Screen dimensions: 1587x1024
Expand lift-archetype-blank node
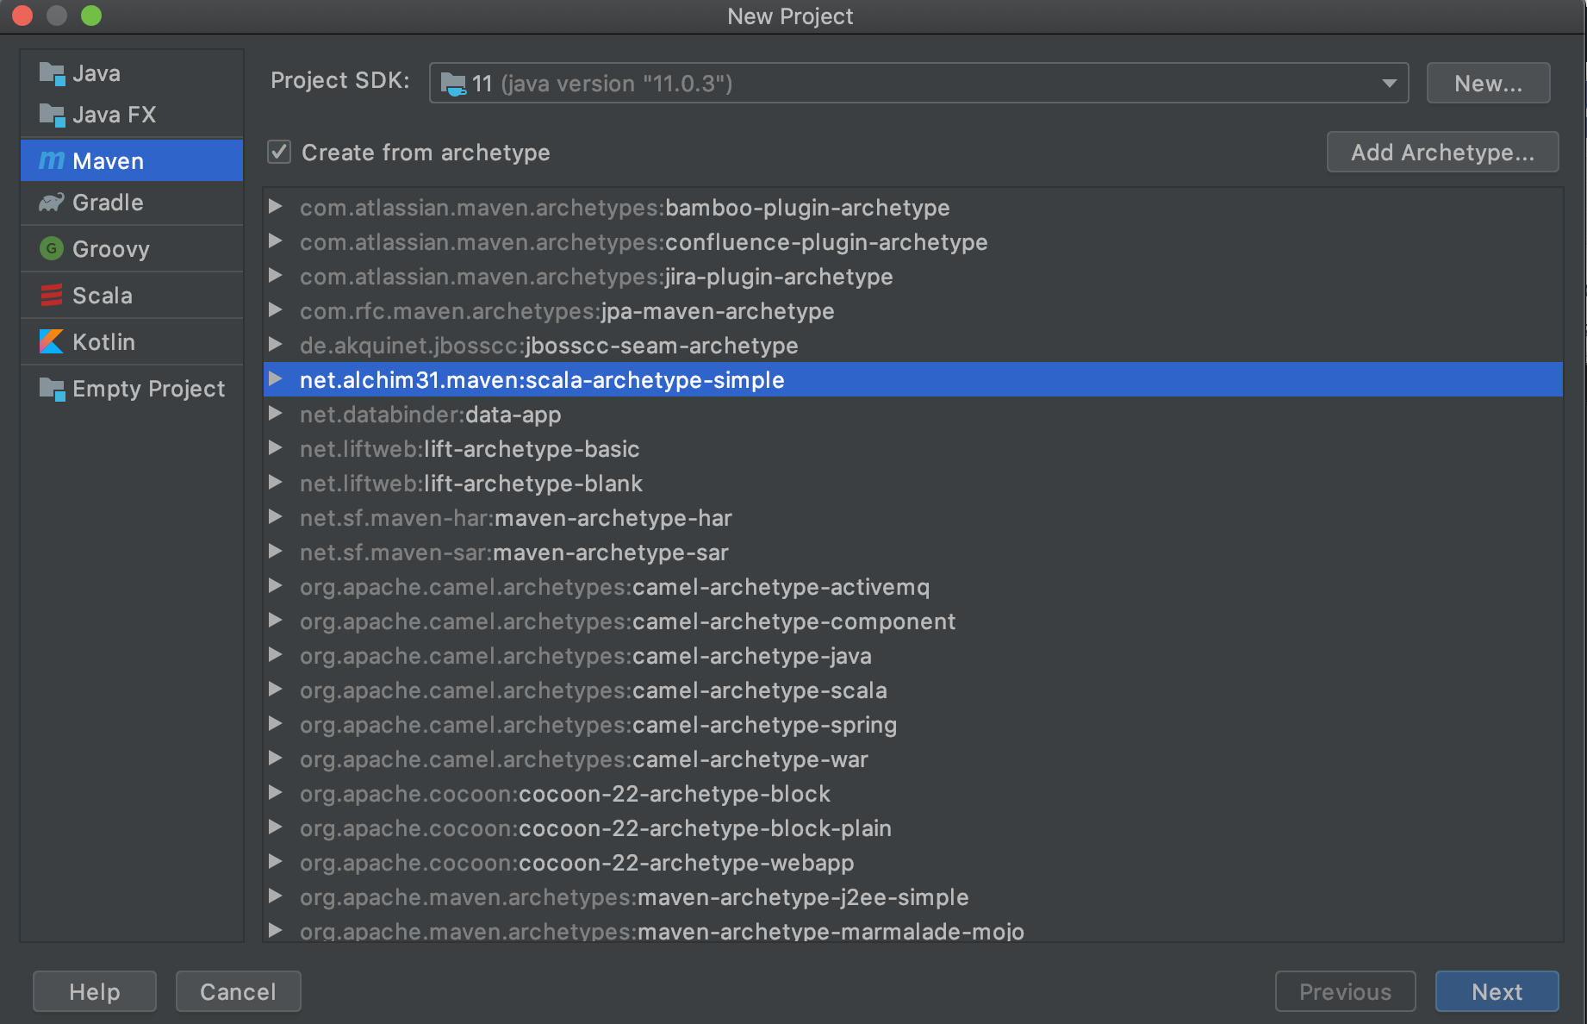coord(276,483)
